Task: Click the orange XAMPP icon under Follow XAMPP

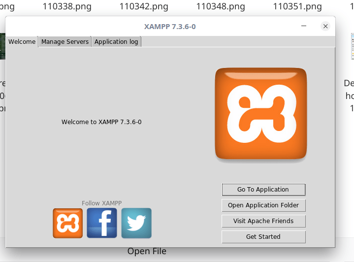Action: (x=68, y=223)
